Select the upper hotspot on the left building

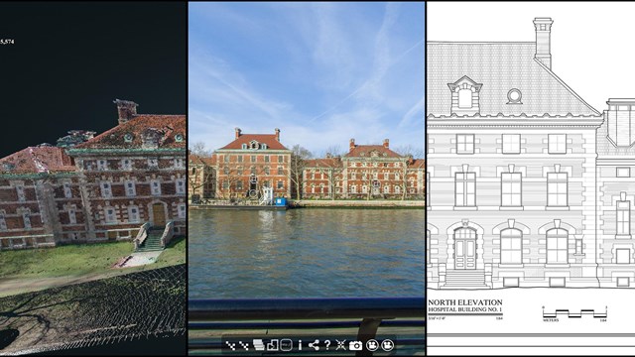point(254,179)
